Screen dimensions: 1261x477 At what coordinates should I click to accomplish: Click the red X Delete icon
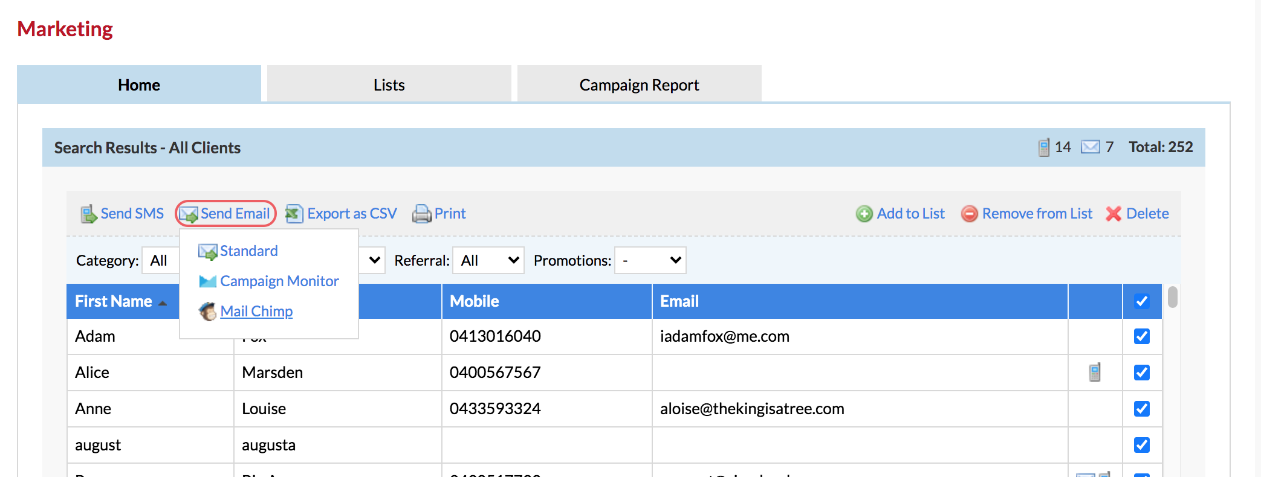click(1114, 214)
